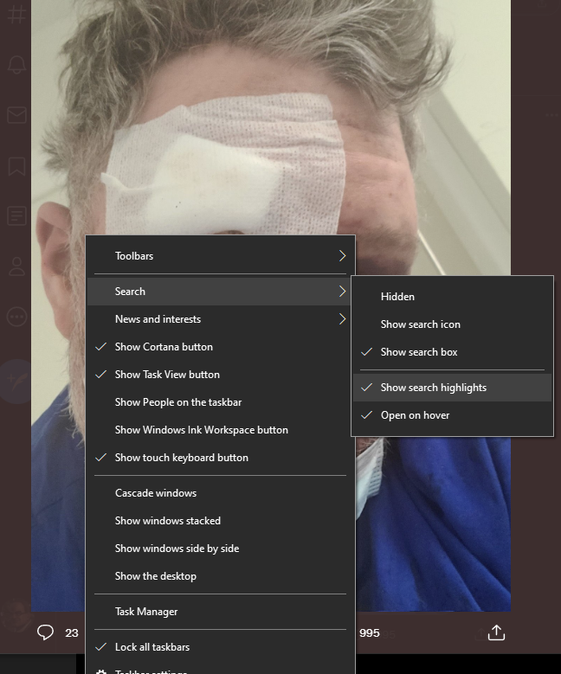Select Hidden search option
The width and height of the screenshot is (561, 674).
452,297
